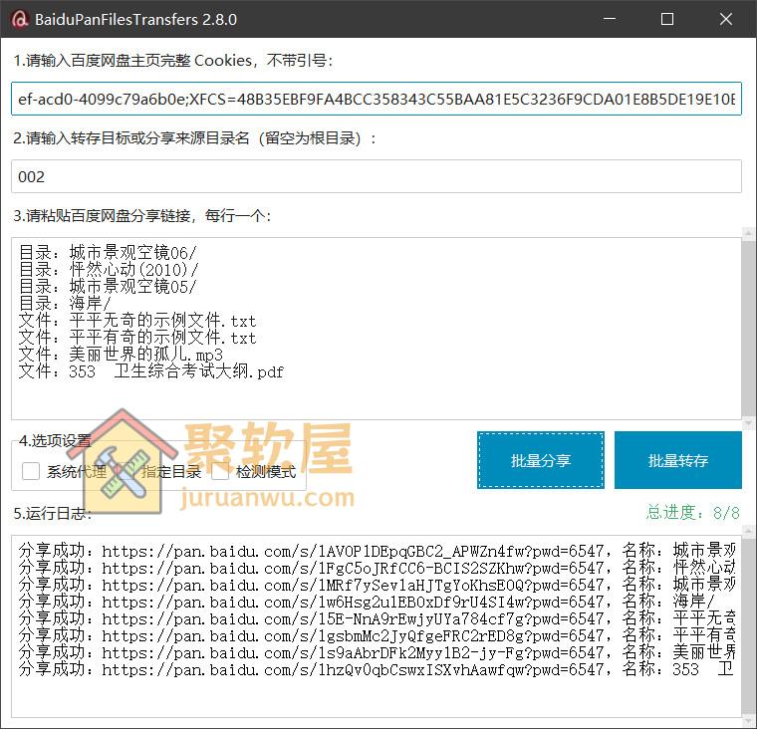The height and width of the screenshot is (729, 757).
Task: Click line 目录：城市景观空镜06/
Action: (x=108, y=253)
